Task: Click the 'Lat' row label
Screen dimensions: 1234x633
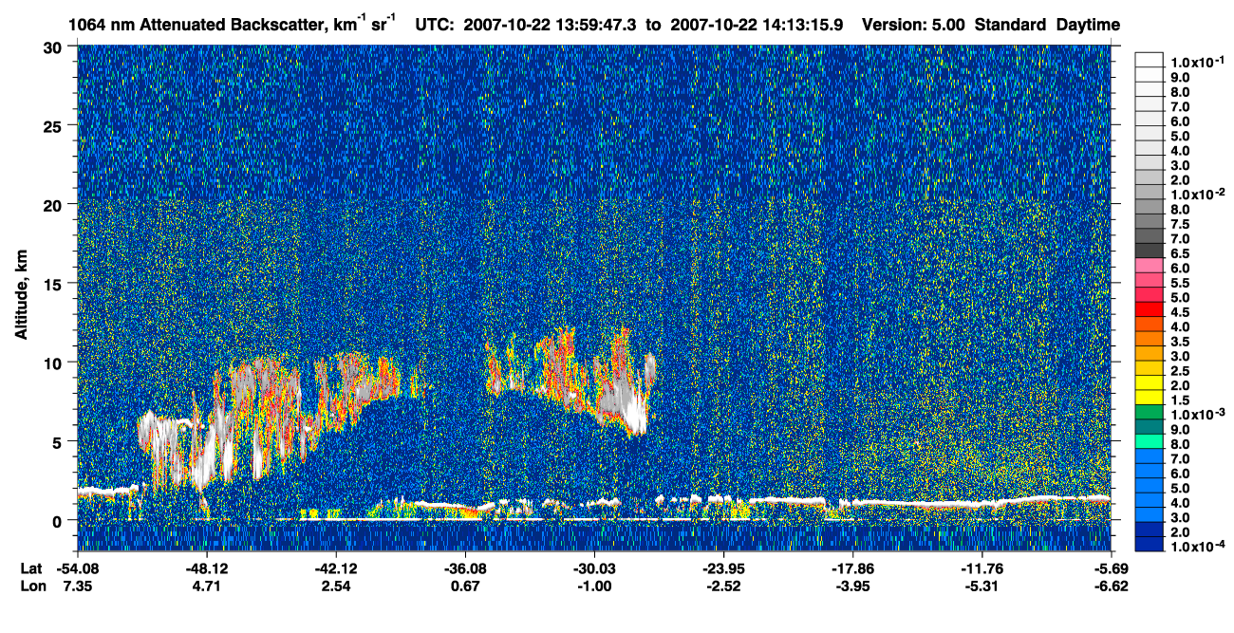Action: (31, 568)
